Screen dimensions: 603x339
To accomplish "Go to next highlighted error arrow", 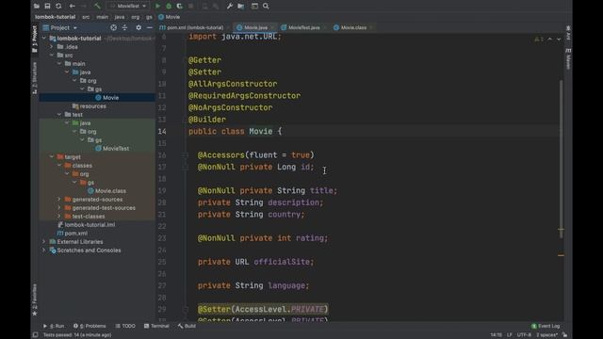I will coord(559,39).
